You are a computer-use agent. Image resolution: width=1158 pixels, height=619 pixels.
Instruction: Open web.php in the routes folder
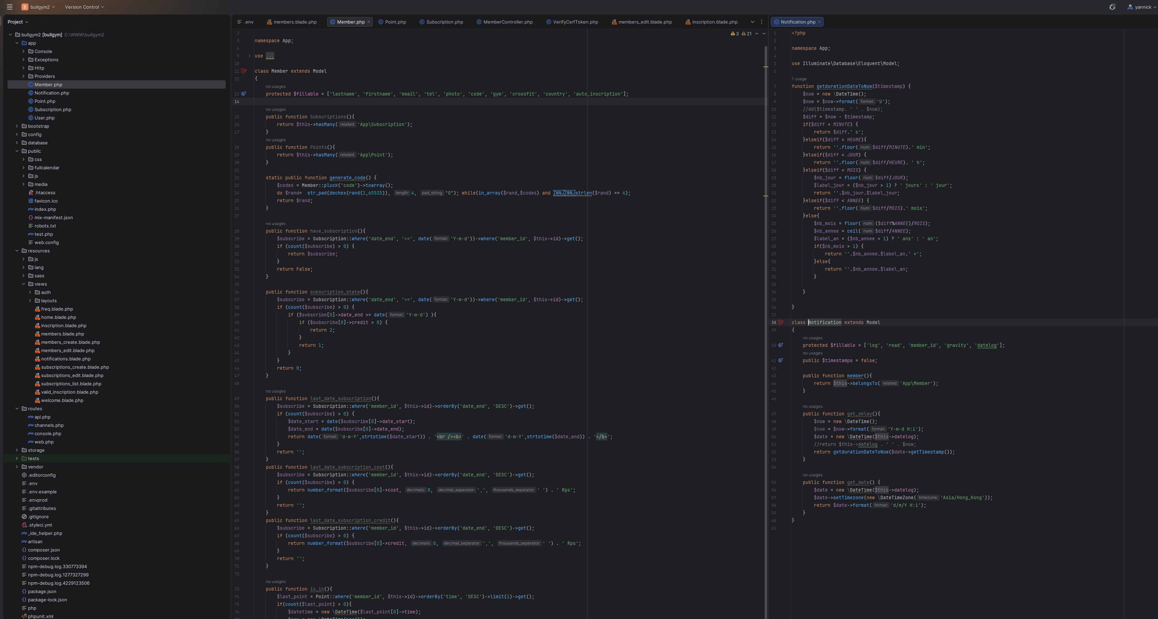(x=44, y=442)
